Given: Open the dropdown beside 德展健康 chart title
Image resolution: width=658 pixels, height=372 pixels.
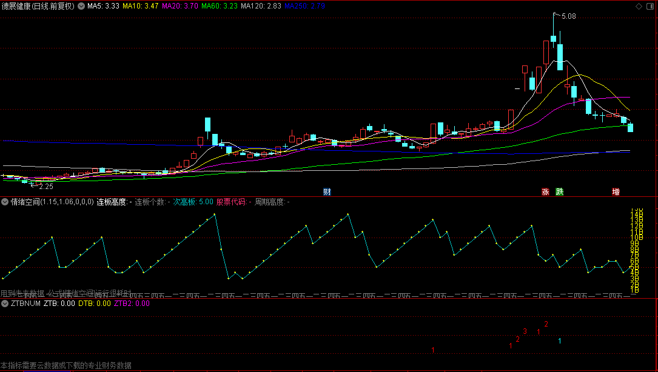Looking at the screenshot, I should [81, 6].
